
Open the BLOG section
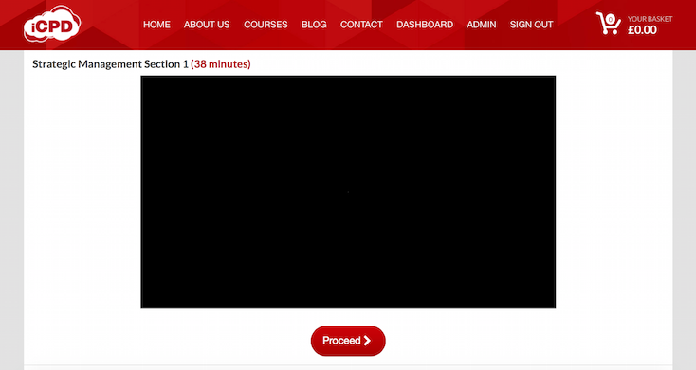(x=314, y=25)
